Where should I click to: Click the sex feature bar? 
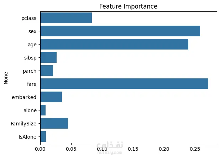(120, 31)
